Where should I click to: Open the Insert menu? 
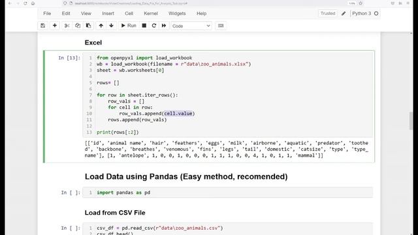(x=108, y=13)
